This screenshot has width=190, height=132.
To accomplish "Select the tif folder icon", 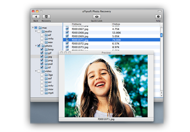I will [x=46, y=67].
